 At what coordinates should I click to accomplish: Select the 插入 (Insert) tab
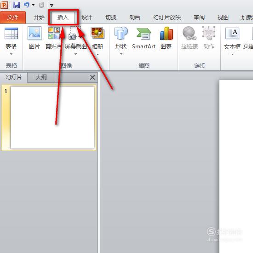click(x=63, y=17)
